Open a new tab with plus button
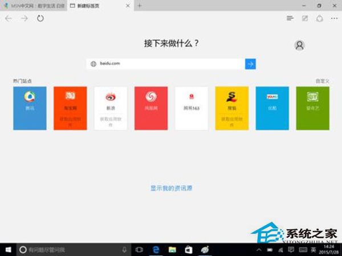This screenshot has height=256, width=342. (140, 6)
